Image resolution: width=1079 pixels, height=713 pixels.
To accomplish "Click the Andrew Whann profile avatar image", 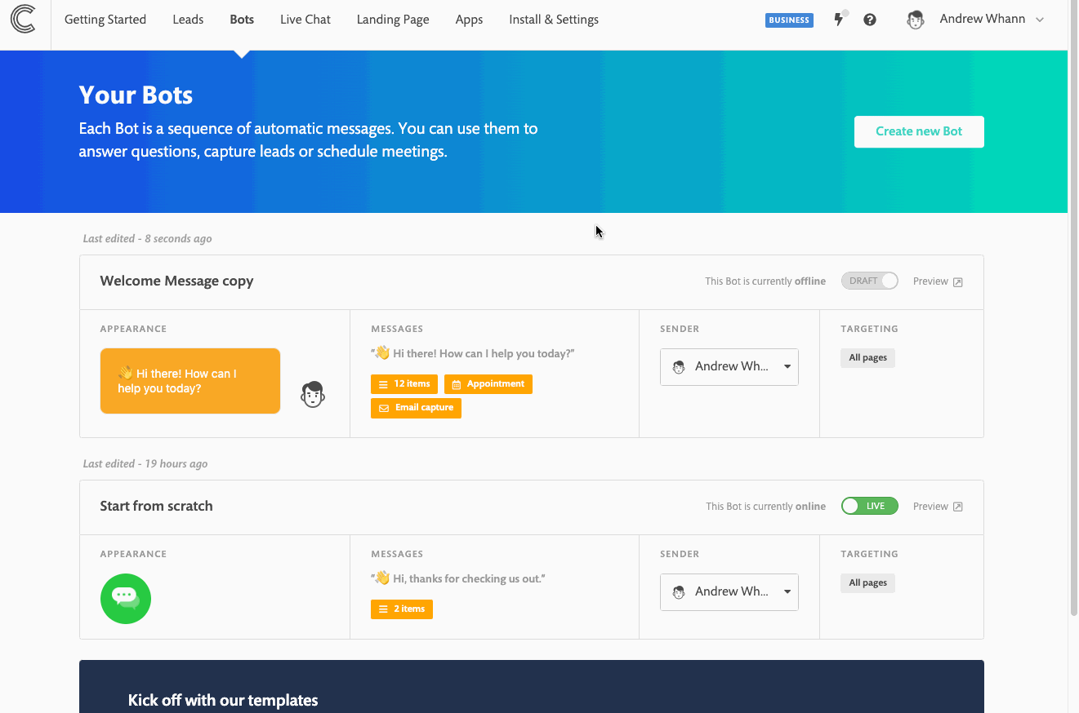I will (x=915, y=20).
